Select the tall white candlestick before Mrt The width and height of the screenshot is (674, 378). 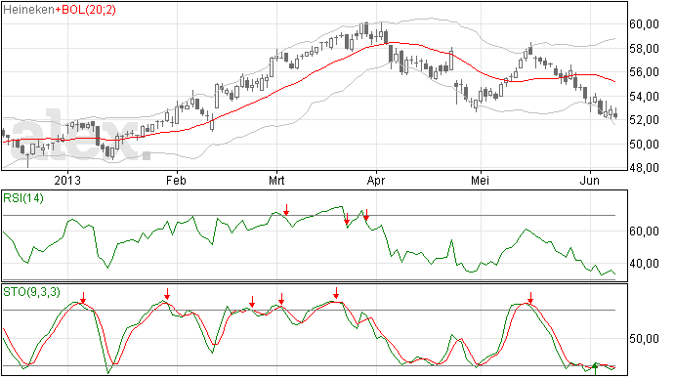(272, 67)
